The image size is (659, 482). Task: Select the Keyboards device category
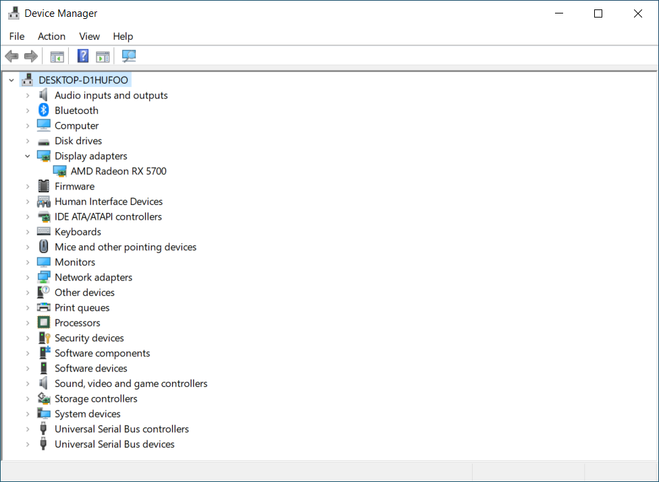[x=78, y=231]
